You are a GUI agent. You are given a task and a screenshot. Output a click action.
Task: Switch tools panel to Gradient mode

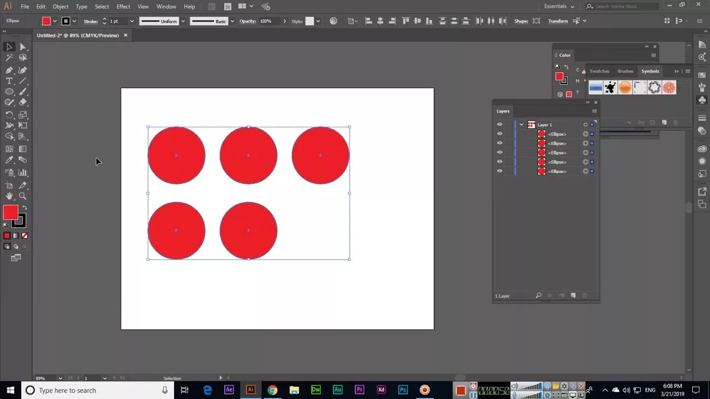pyautogui.click(x=16, y=236)
